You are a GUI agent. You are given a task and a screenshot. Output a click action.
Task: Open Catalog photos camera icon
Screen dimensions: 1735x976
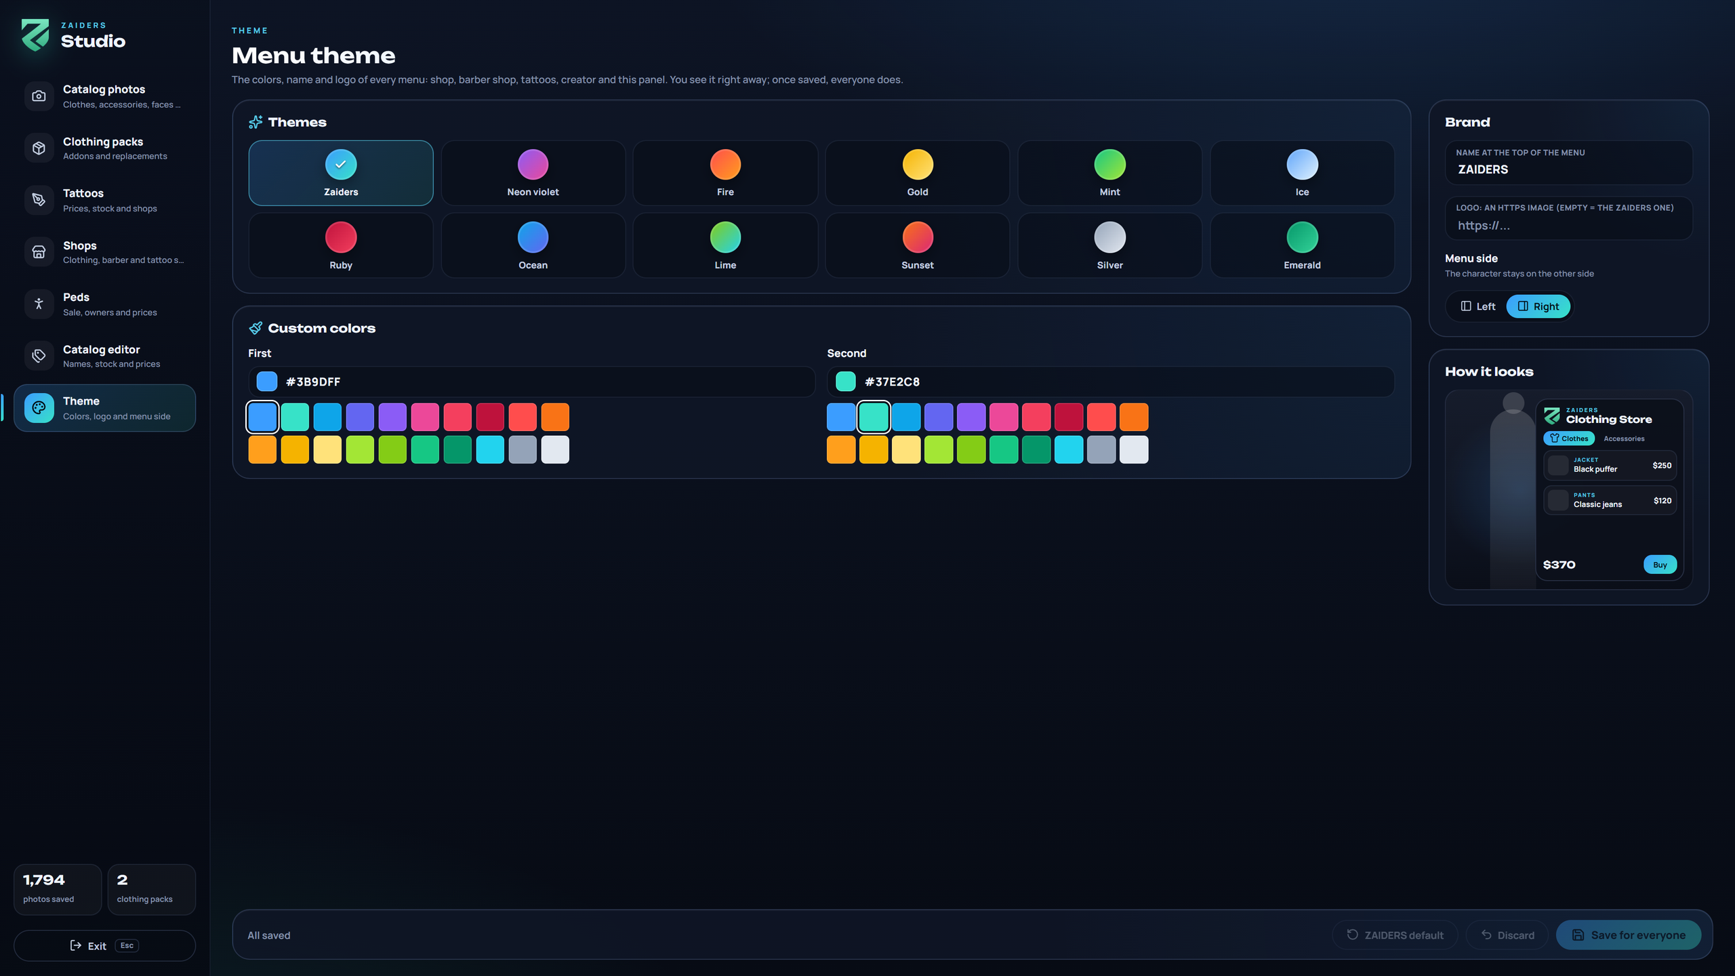click(x=39, y=96)
